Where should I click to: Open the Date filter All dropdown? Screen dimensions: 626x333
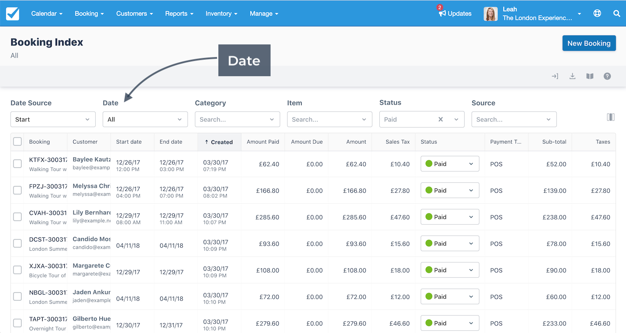click(x=145, y=119)
